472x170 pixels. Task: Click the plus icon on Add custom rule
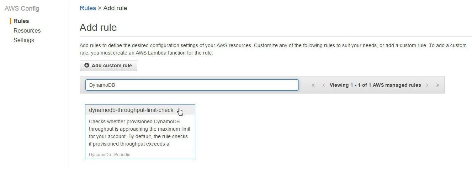[87, 66]
